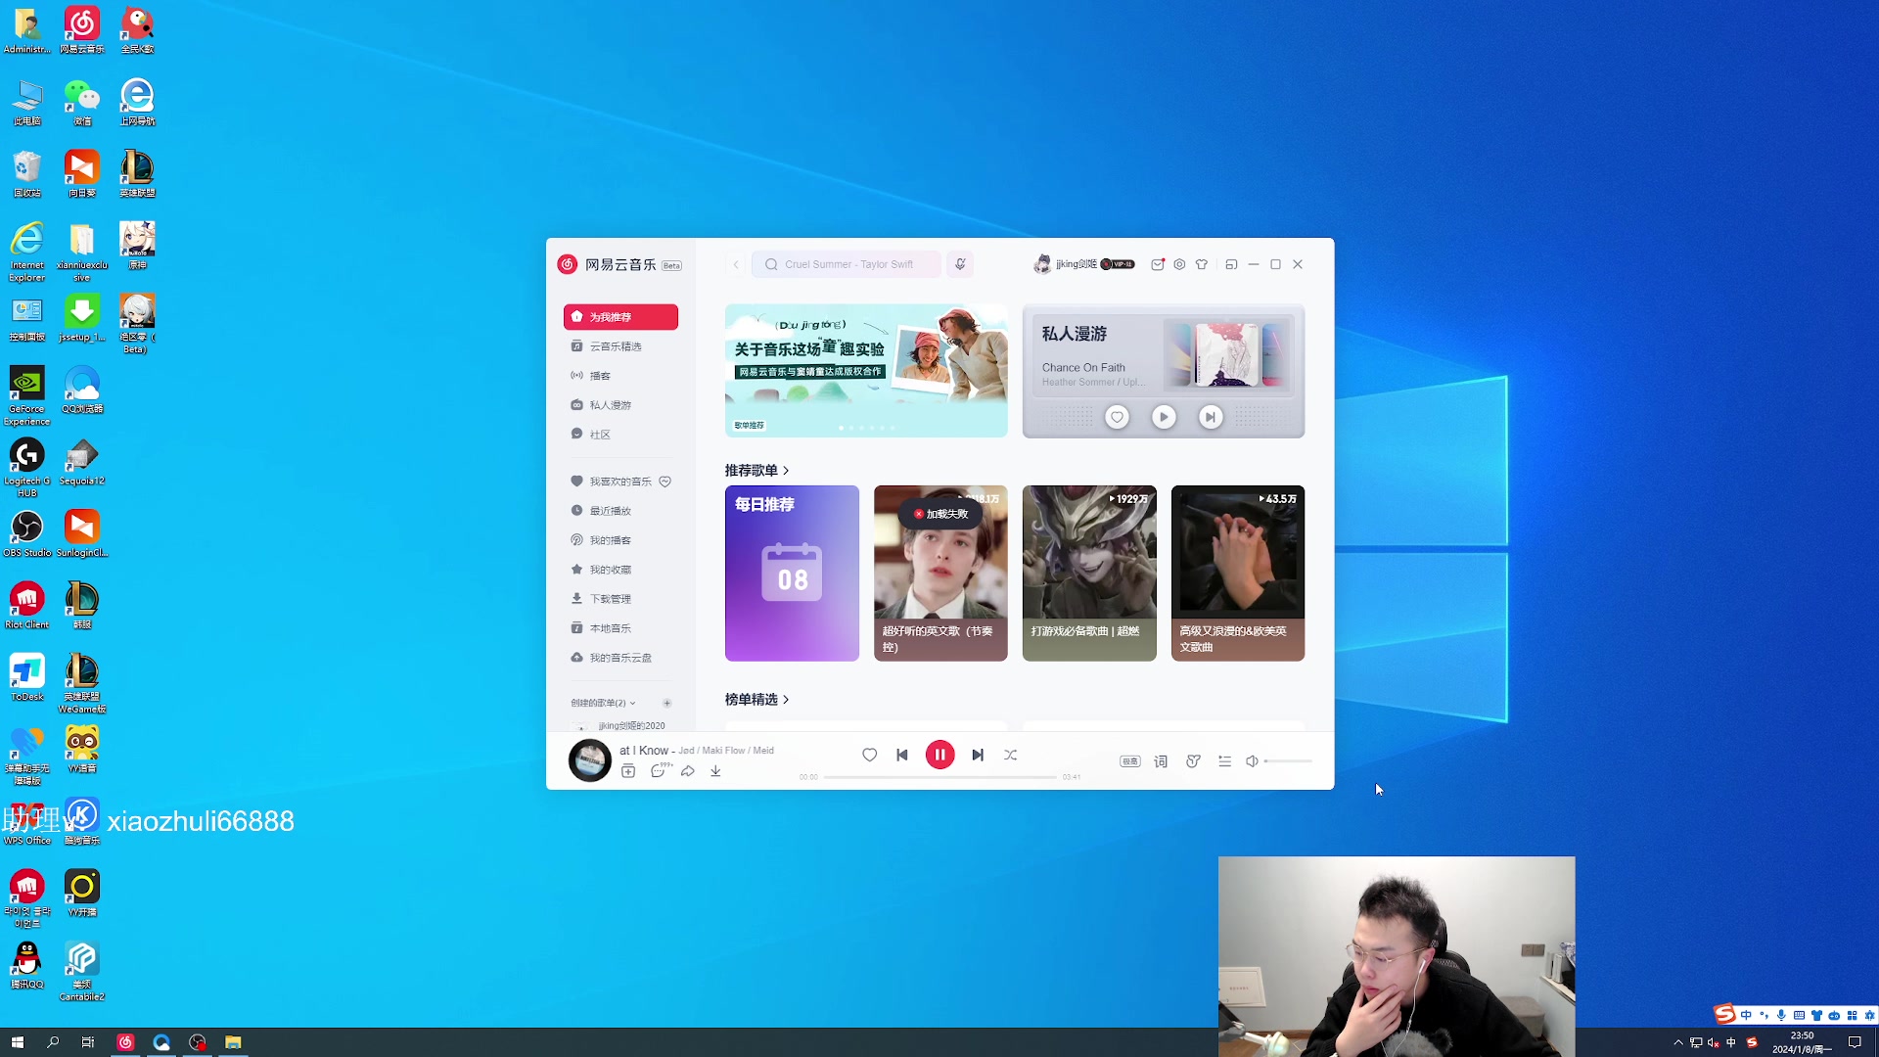1879x1057 pixels.
Task: Toggle shuffle play mode
Action: (1011, 755)
